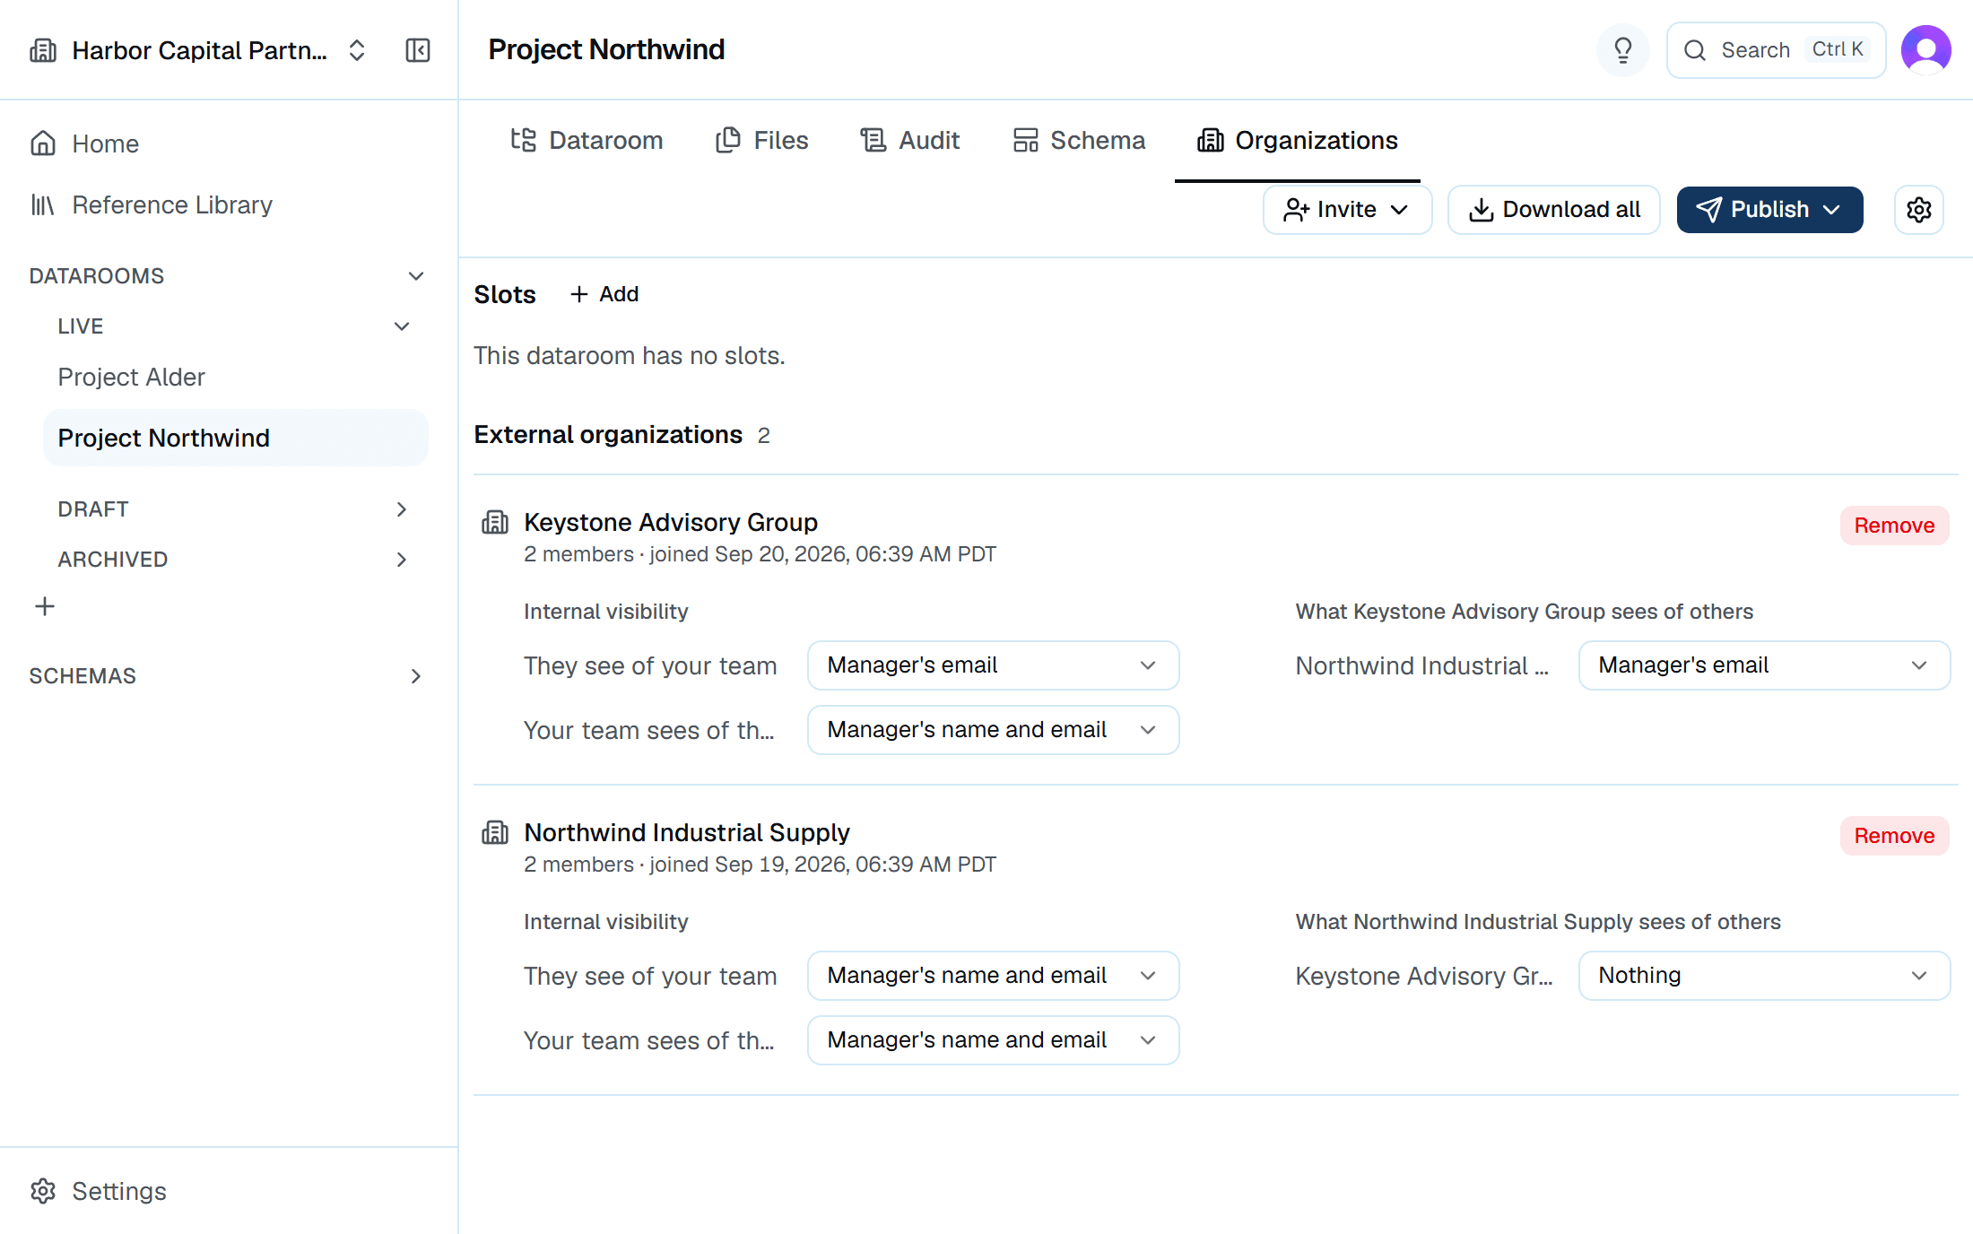
Task: Open the 'Nothing' visibility dropdown
Action: 1764,976
